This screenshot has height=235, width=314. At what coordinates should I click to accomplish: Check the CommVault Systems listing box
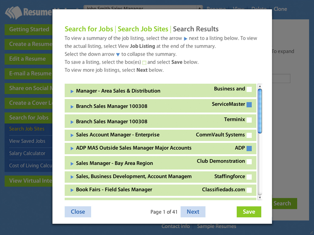[249, 135]
